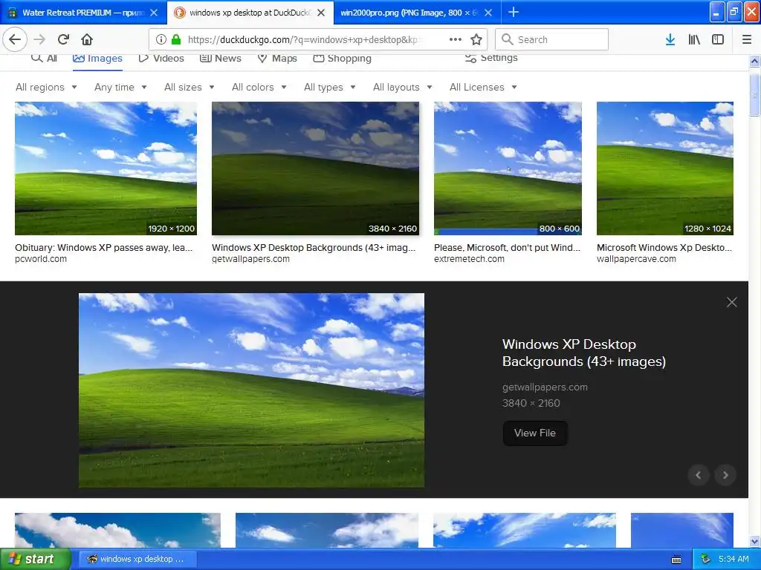This screenshot has width=761, height=570.
Task: Click the browser Search box
Action: click(552, 39)
